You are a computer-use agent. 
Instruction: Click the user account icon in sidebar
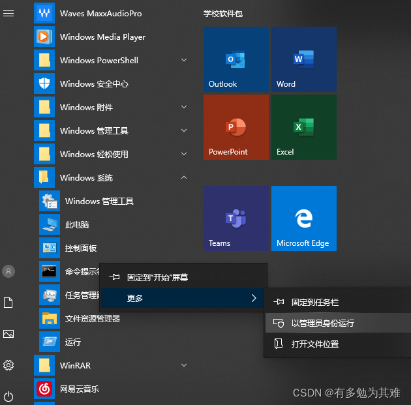[x=8, y=271]
